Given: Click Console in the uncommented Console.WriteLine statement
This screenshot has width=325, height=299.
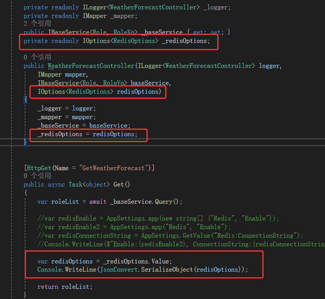Looking at the screenshot, I should pos(50,270).
